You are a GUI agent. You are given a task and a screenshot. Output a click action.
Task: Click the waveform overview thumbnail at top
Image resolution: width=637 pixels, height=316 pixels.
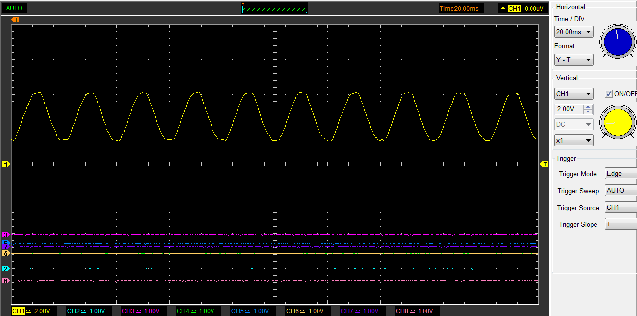275,8
